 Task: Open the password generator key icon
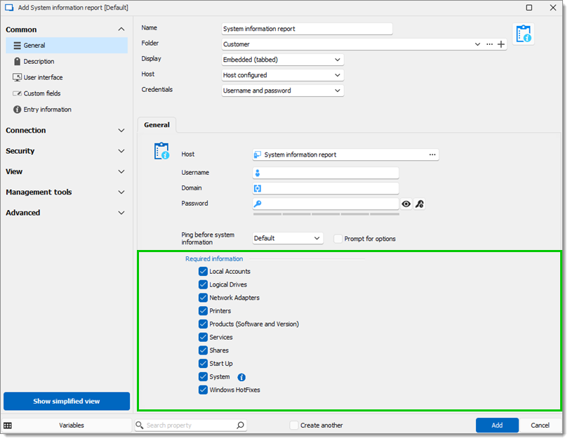click(x=420, y=204)
